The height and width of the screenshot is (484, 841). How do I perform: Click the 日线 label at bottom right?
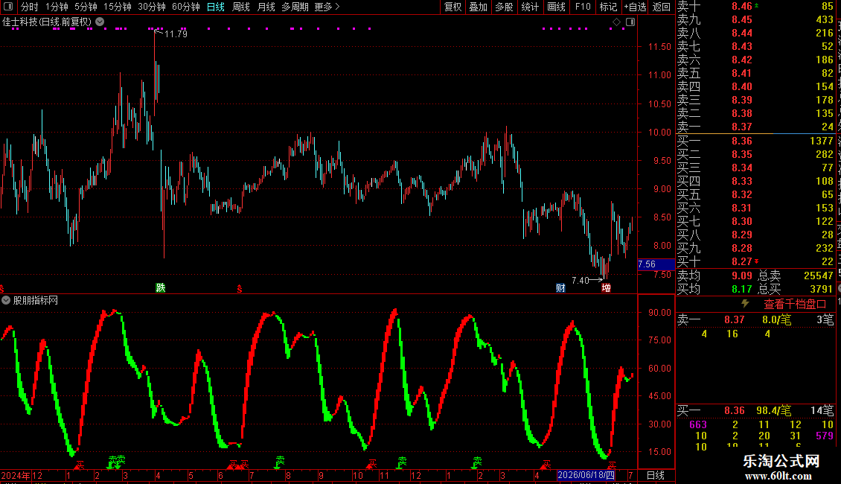[x=656, y=475]
